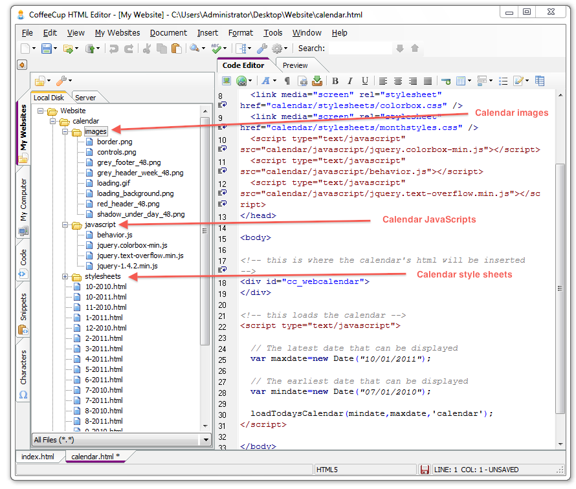
Task: Click the Insert image icon in the editor toolbar
Action: tap(227, 81)
